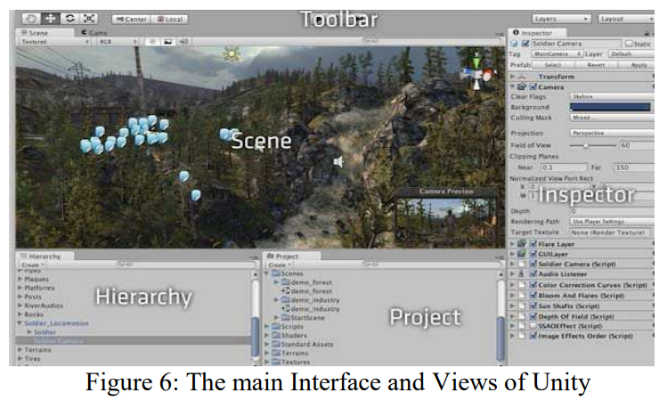Click the Transform component icon
Image resolution: width=659 pixels, height=401 pixels.
tap(522, 77)
